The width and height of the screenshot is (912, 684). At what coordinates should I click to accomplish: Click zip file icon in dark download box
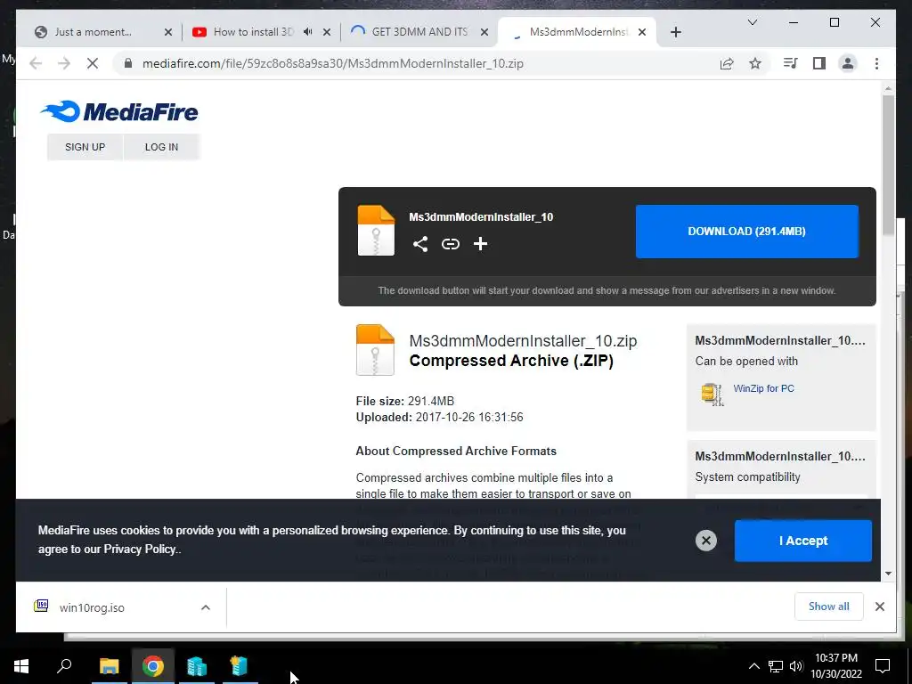(x=376, y=231)
